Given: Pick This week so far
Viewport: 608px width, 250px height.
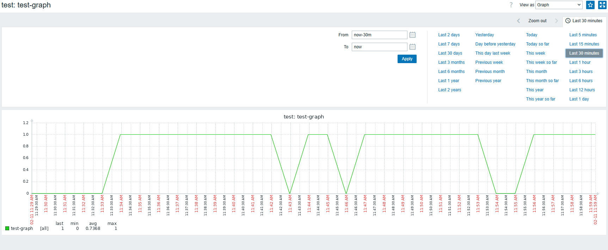Looking at the screenshot, I should pyautogui.click(x=541, y=62).
